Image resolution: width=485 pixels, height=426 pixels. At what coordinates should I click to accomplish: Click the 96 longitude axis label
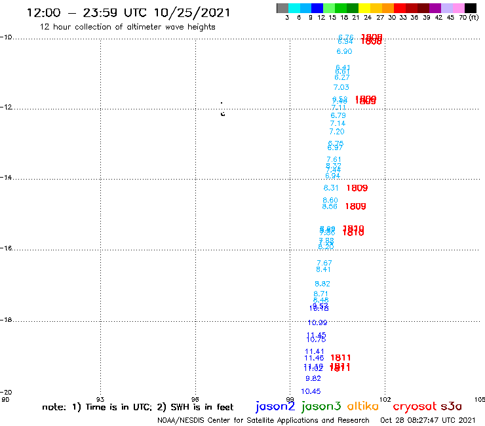click(195, 399)
